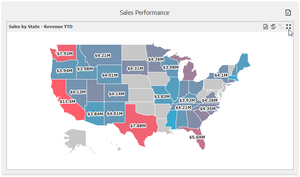Restore the map item from maximized view

[289, 27]
